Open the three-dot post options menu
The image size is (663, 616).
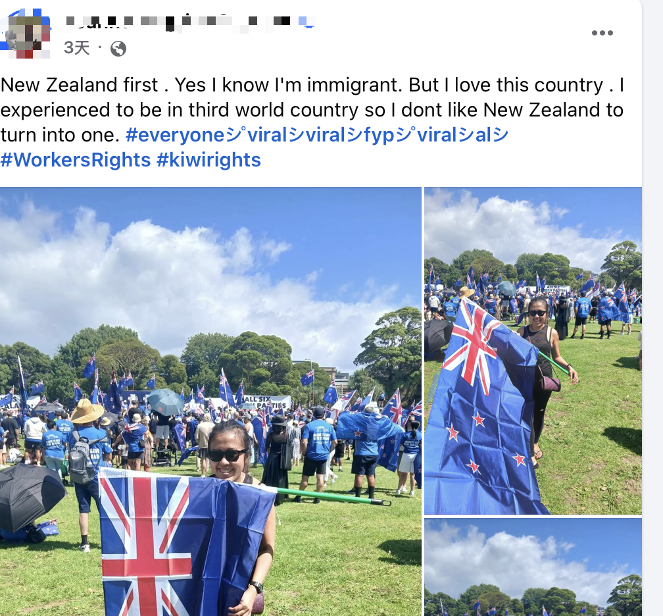[x=602, y=33]
